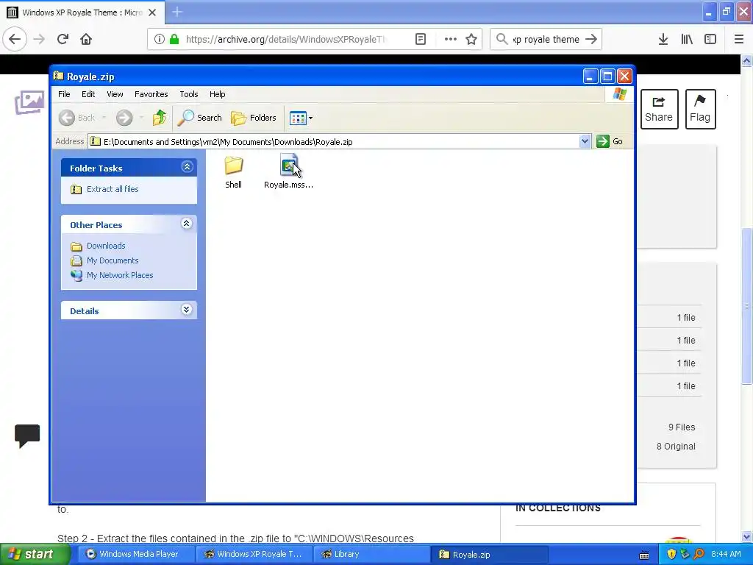Click Extract all files link

click(x=113, y=189)
